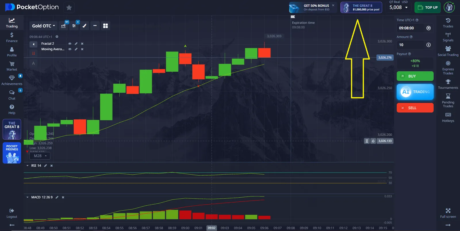The width and height of the screenshot is (460, 231).
Task: Select the drawing brush tool
Action: click(84, 26)
